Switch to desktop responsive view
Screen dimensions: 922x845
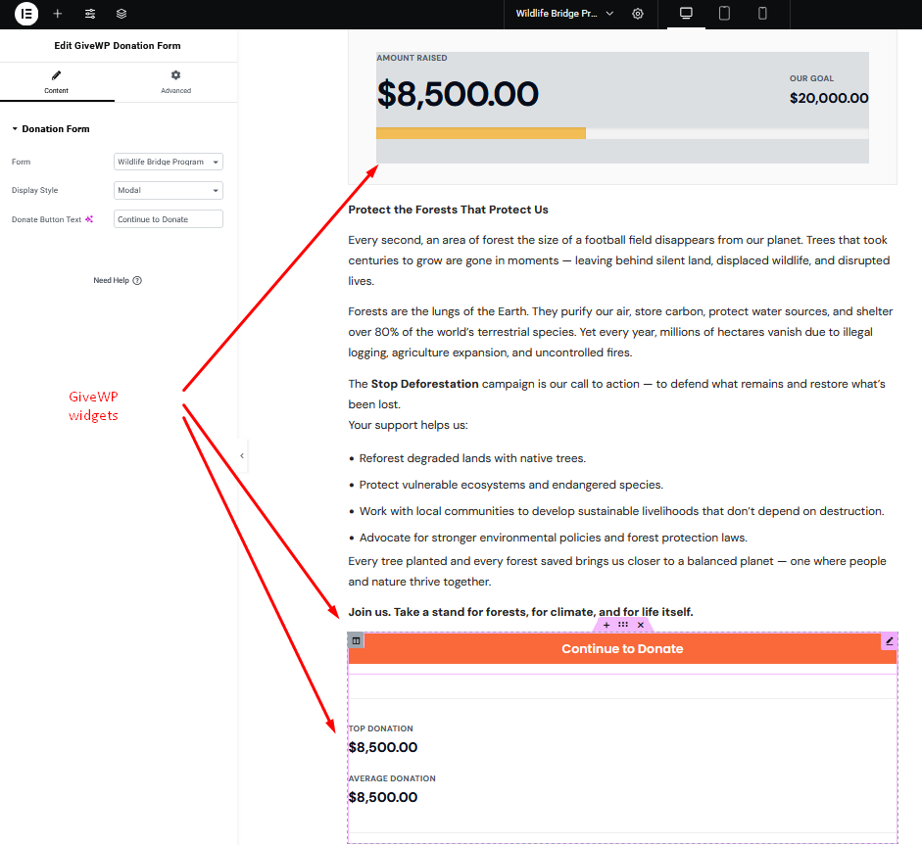686,14
